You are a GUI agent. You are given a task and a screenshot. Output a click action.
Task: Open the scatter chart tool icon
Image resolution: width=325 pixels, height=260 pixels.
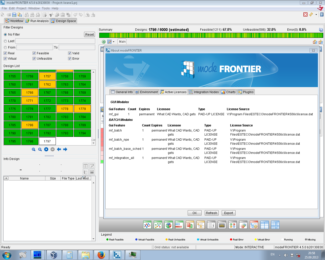point(158,225)
